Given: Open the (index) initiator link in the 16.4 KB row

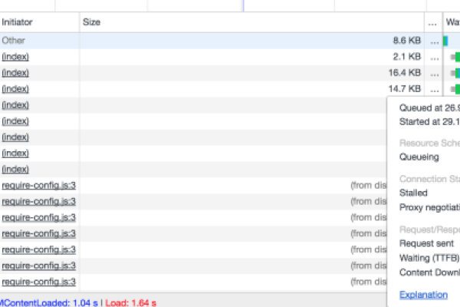Looking at the screenshot, I should pos(15,72).
